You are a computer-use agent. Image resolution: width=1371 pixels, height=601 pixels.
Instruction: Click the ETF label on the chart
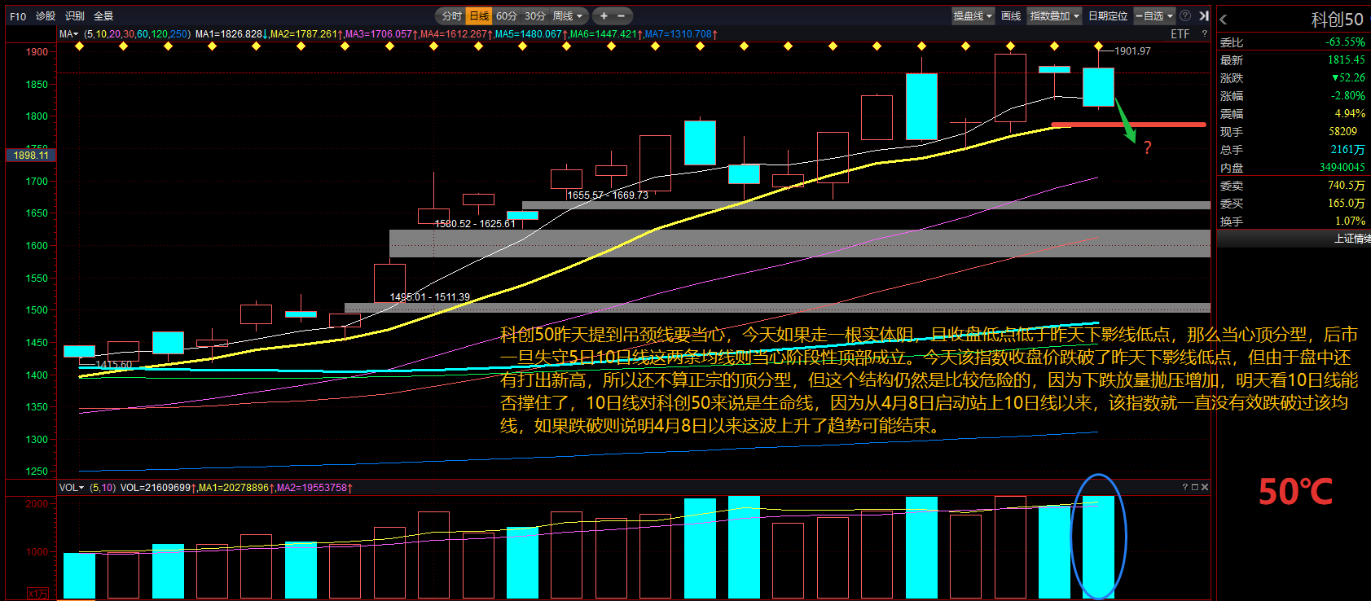[x=1180, y=34]
